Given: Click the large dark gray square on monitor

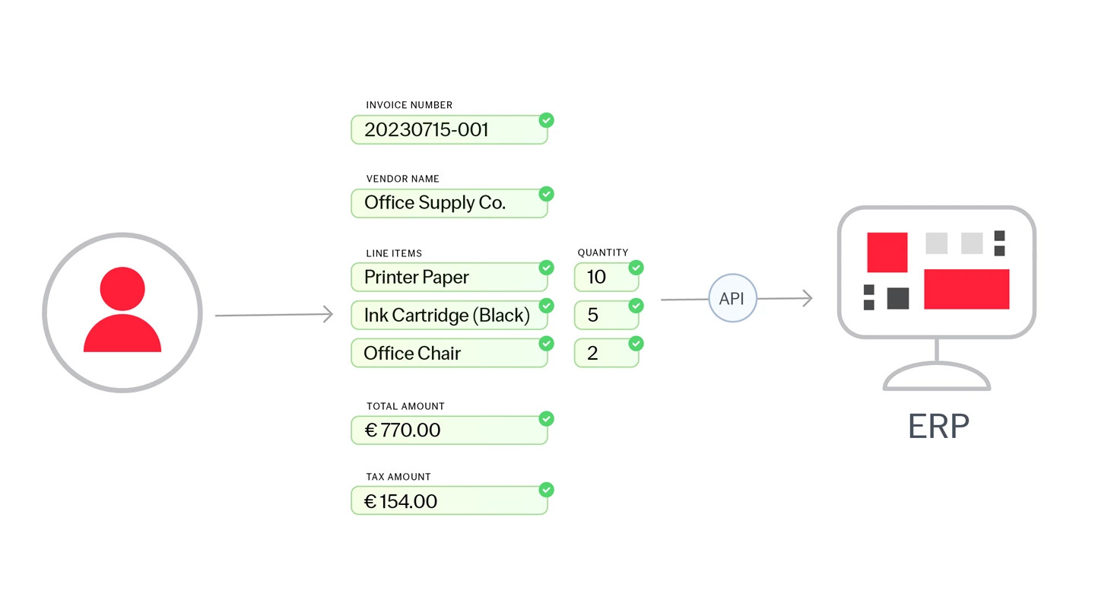Looking at the screenshot, I should (x=898, y=298).
